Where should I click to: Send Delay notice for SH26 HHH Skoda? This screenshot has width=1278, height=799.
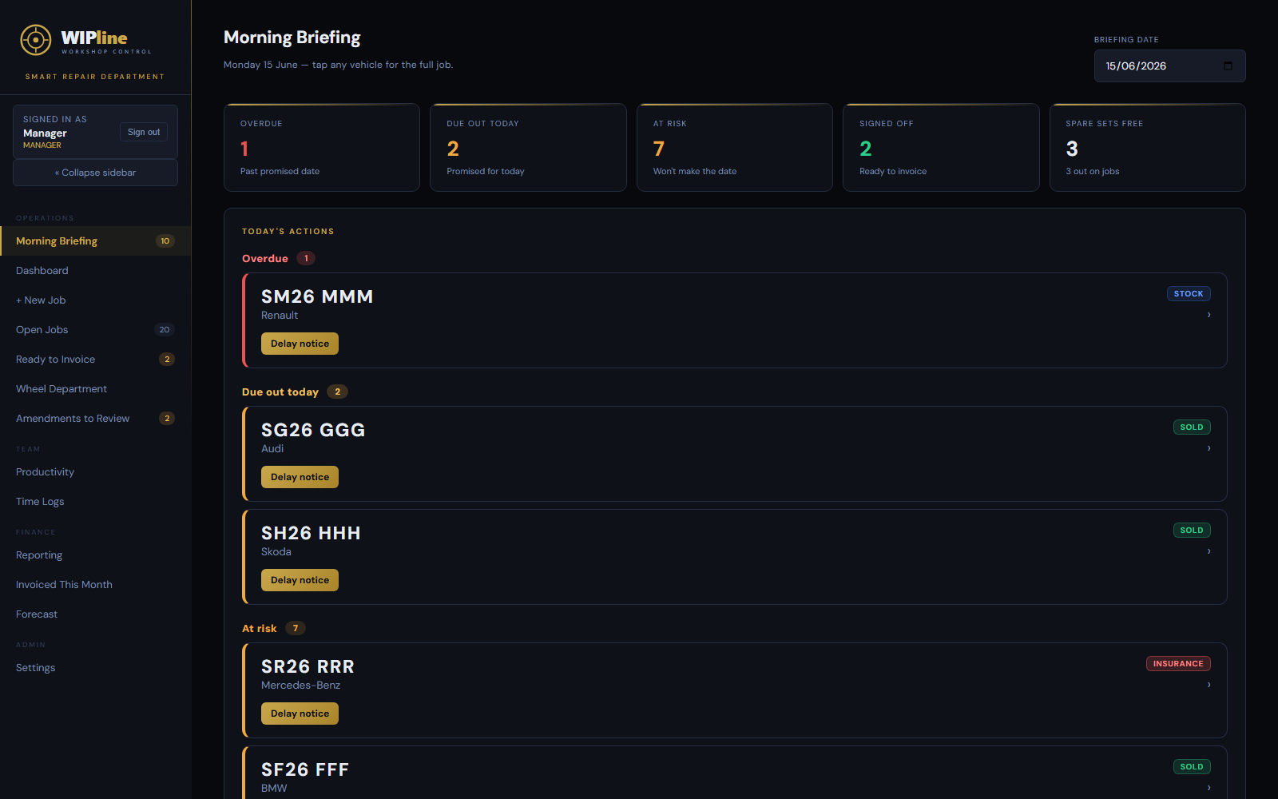click(x=300, y=580)
